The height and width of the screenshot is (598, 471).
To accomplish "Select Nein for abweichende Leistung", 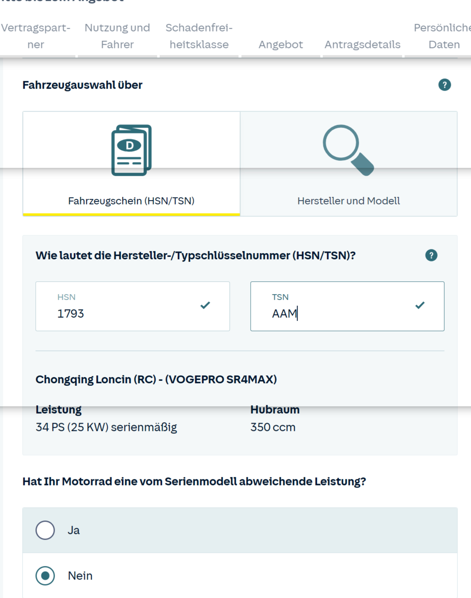I will point(240,575).
